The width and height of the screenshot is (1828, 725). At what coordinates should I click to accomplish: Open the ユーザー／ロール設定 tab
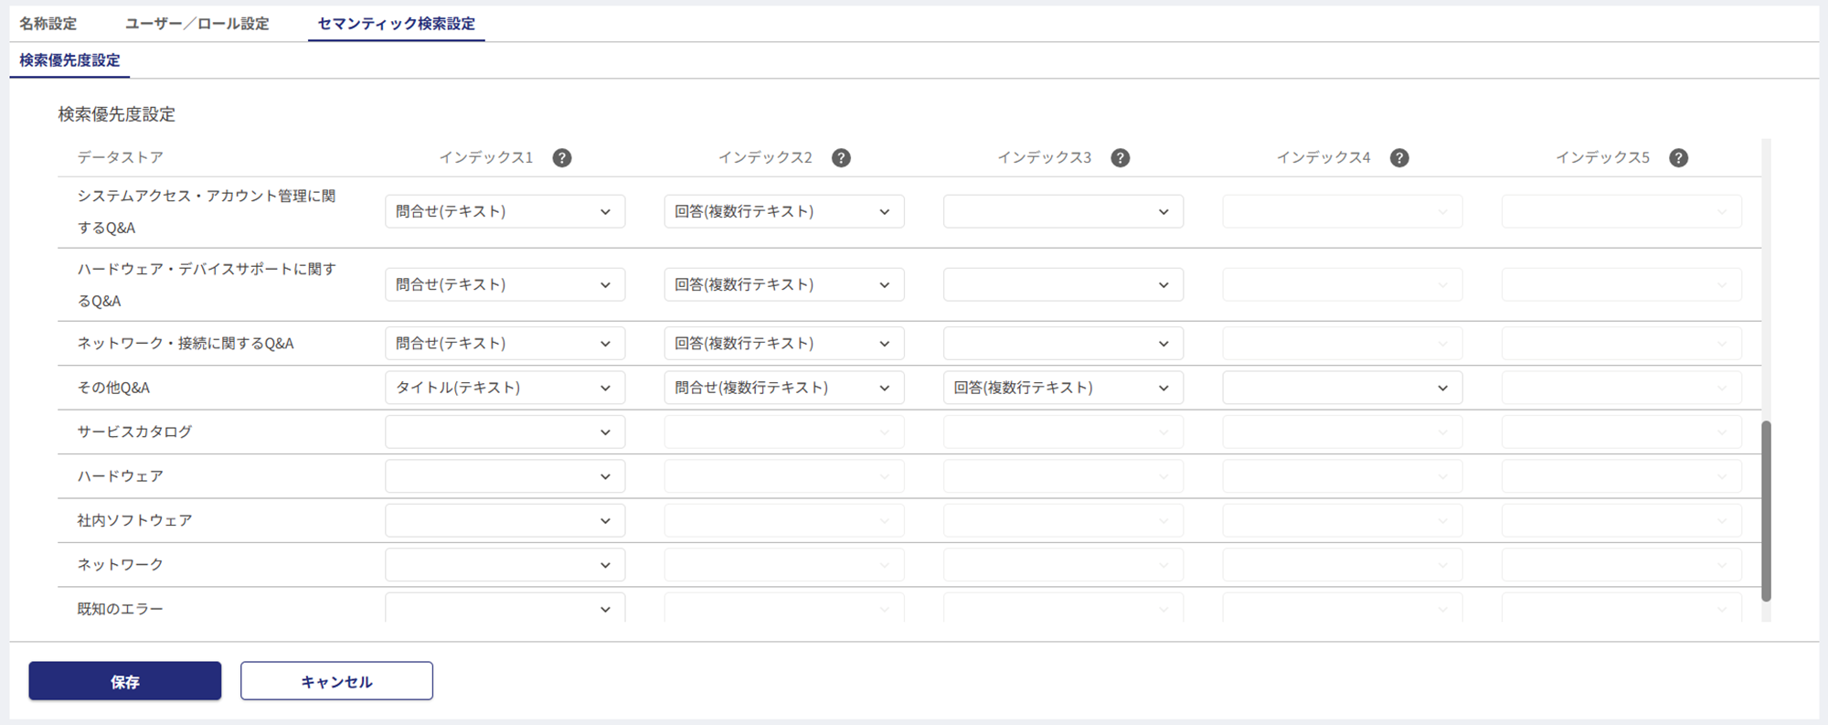click(197, 24)
